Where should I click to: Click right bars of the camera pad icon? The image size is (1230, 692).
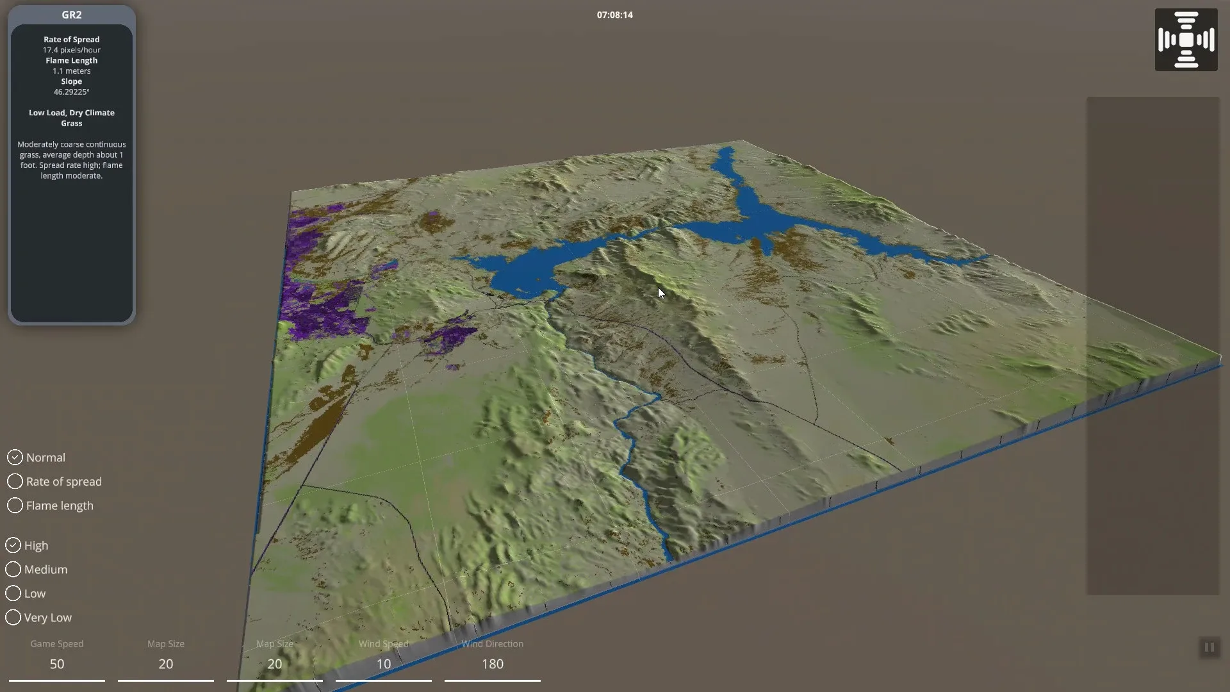1206,40
